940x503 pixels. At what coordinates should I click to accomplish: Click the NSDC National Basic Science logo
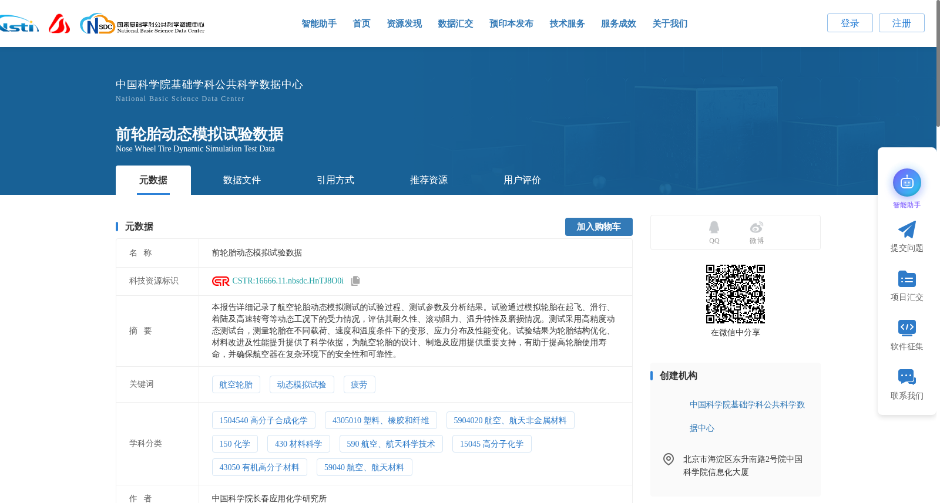click(142, 24)
